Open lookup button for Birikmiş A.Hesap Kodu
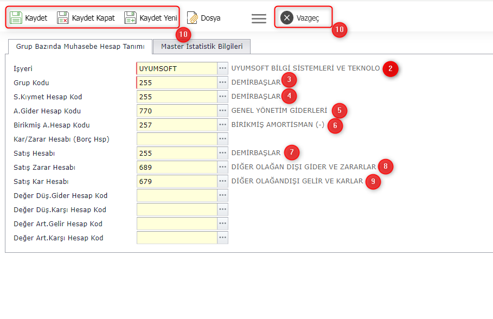The image size is (493, 319). pyautogui.click(x=222, y=125)
